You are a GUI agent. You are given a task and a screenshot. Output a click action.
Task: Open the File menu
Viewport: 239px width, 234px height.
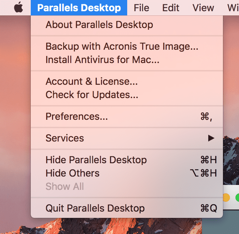tap(141, 8)
